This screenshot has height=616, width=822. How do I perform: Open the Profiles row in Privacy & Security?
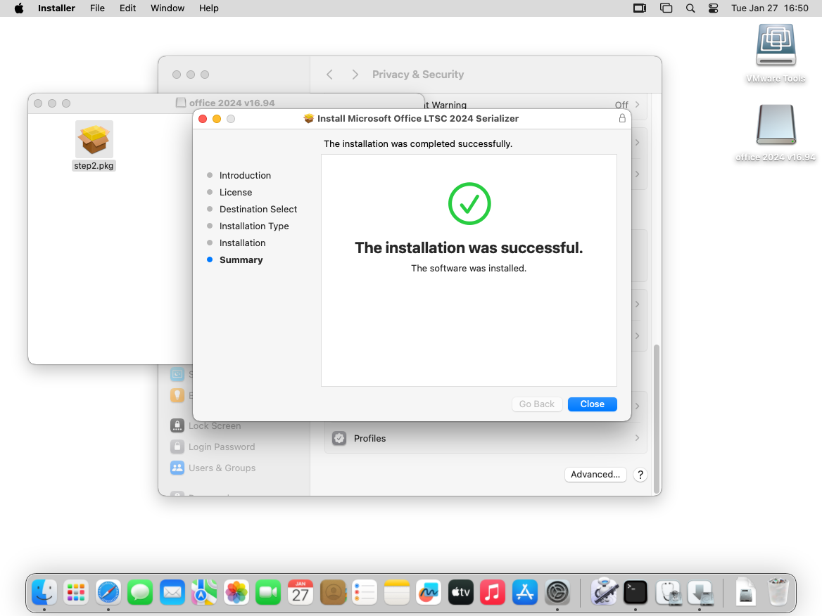486,438
